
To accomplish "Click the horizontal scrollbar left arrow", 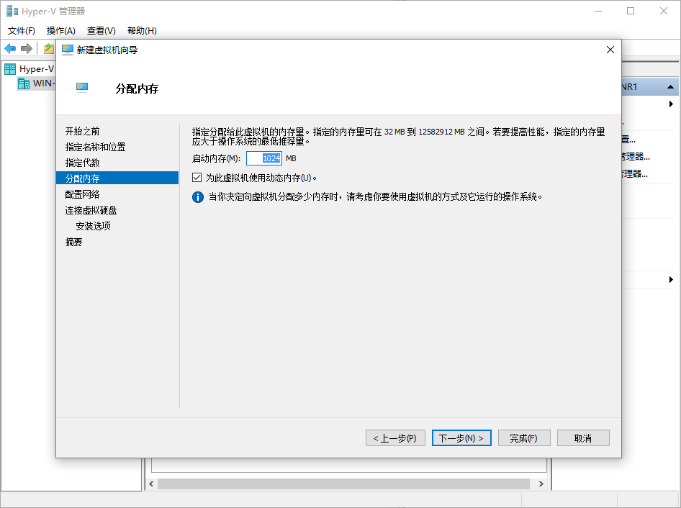I will [x=151, y=484].
